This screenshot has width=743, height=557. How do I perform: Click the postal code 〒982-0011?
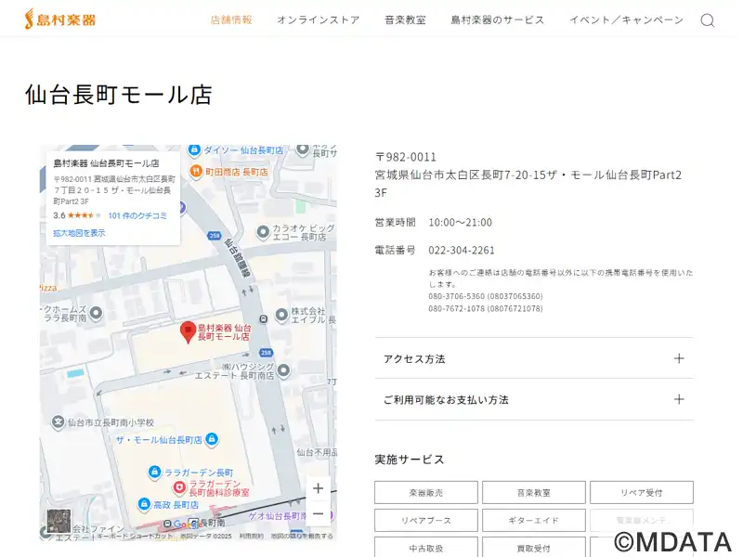(x=406, y=157)
